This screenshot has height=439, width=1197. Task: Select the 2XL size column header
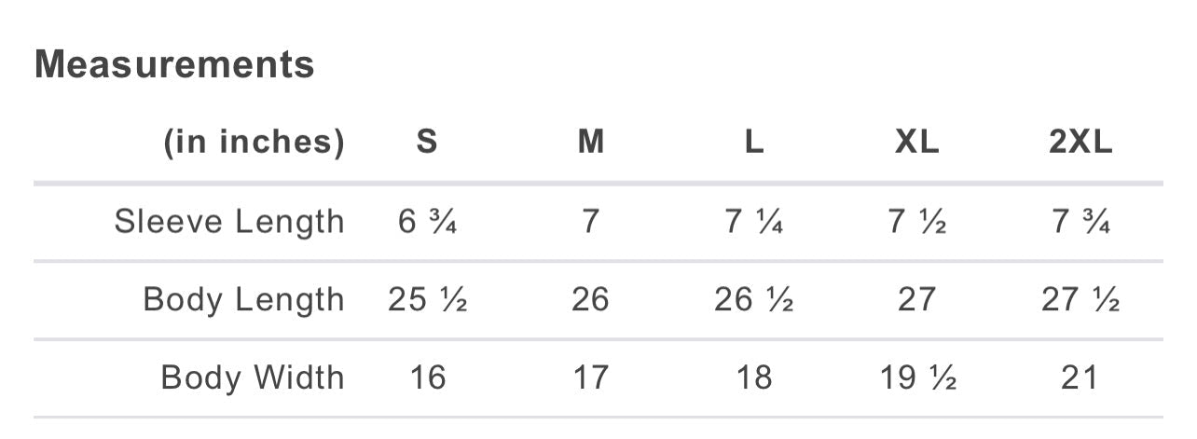(1080, 143)
